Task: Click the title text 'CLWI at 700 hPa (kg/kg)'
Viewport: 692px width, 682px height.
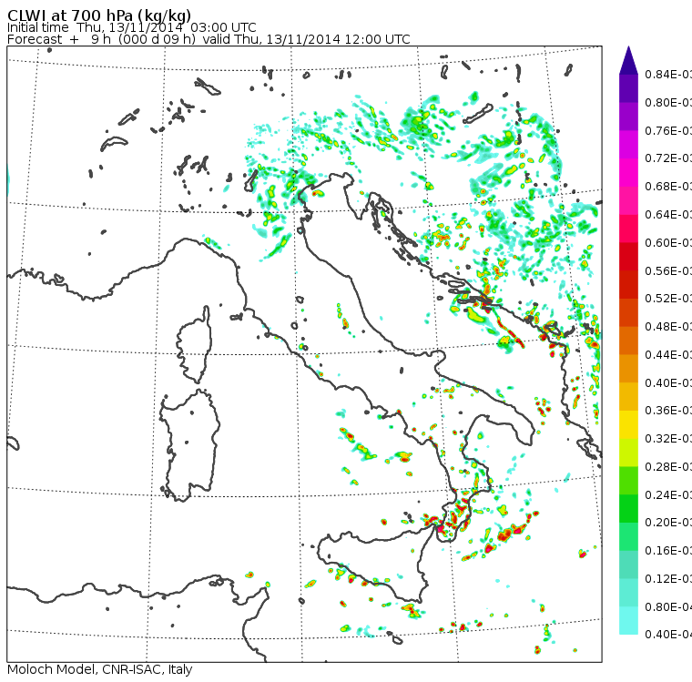Action: [x=99, y=15]
